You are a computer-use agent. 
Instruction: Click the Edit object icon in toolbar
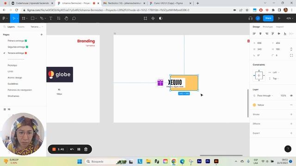coord(145,18)
